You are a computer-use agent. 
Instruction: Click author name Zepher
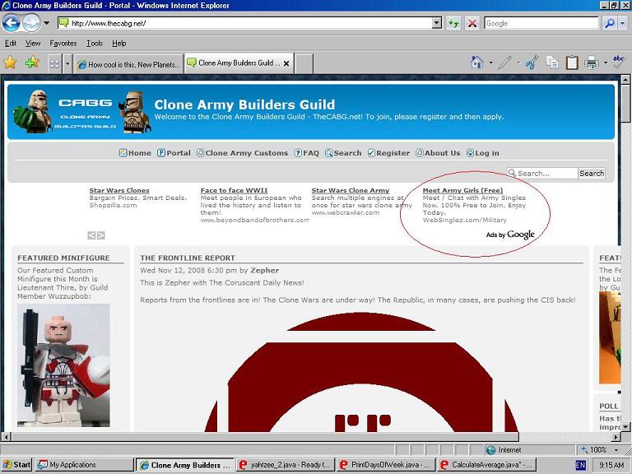264,270
